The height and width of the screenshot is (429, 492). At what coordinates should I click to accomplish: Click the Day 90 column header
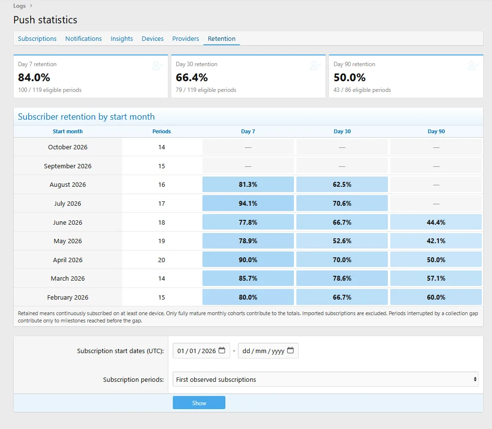pos(436,131)
